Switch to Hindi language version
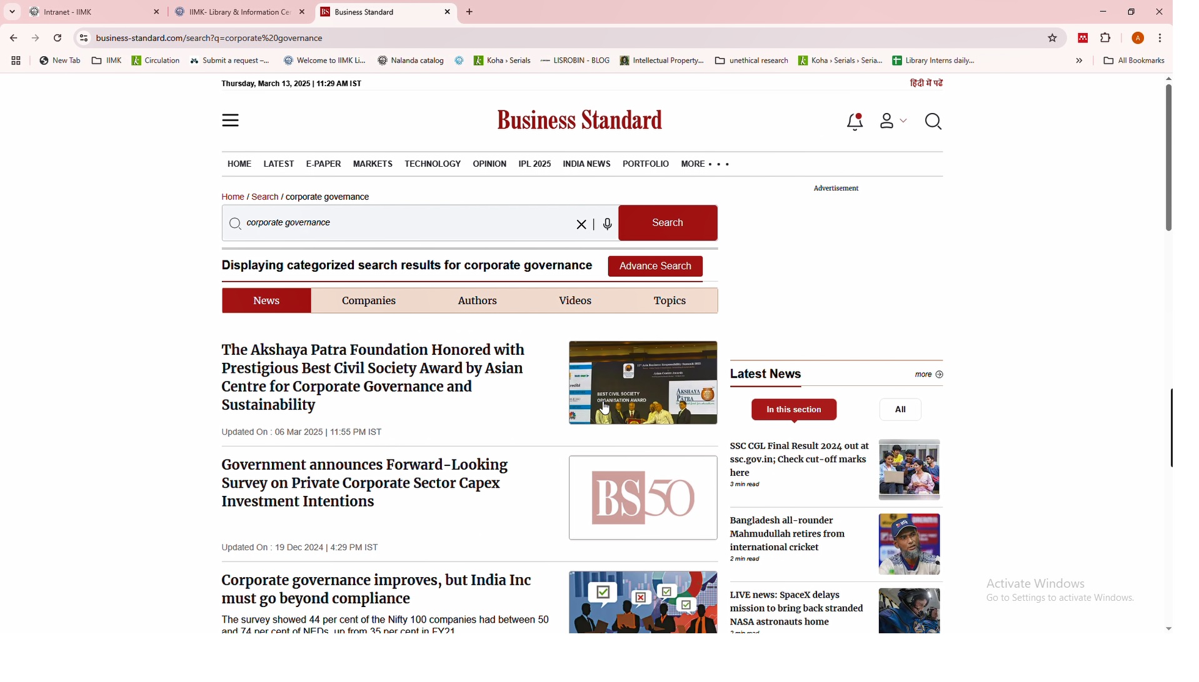The height and width of the screenshot is (682, 1199). coord(926,84)
